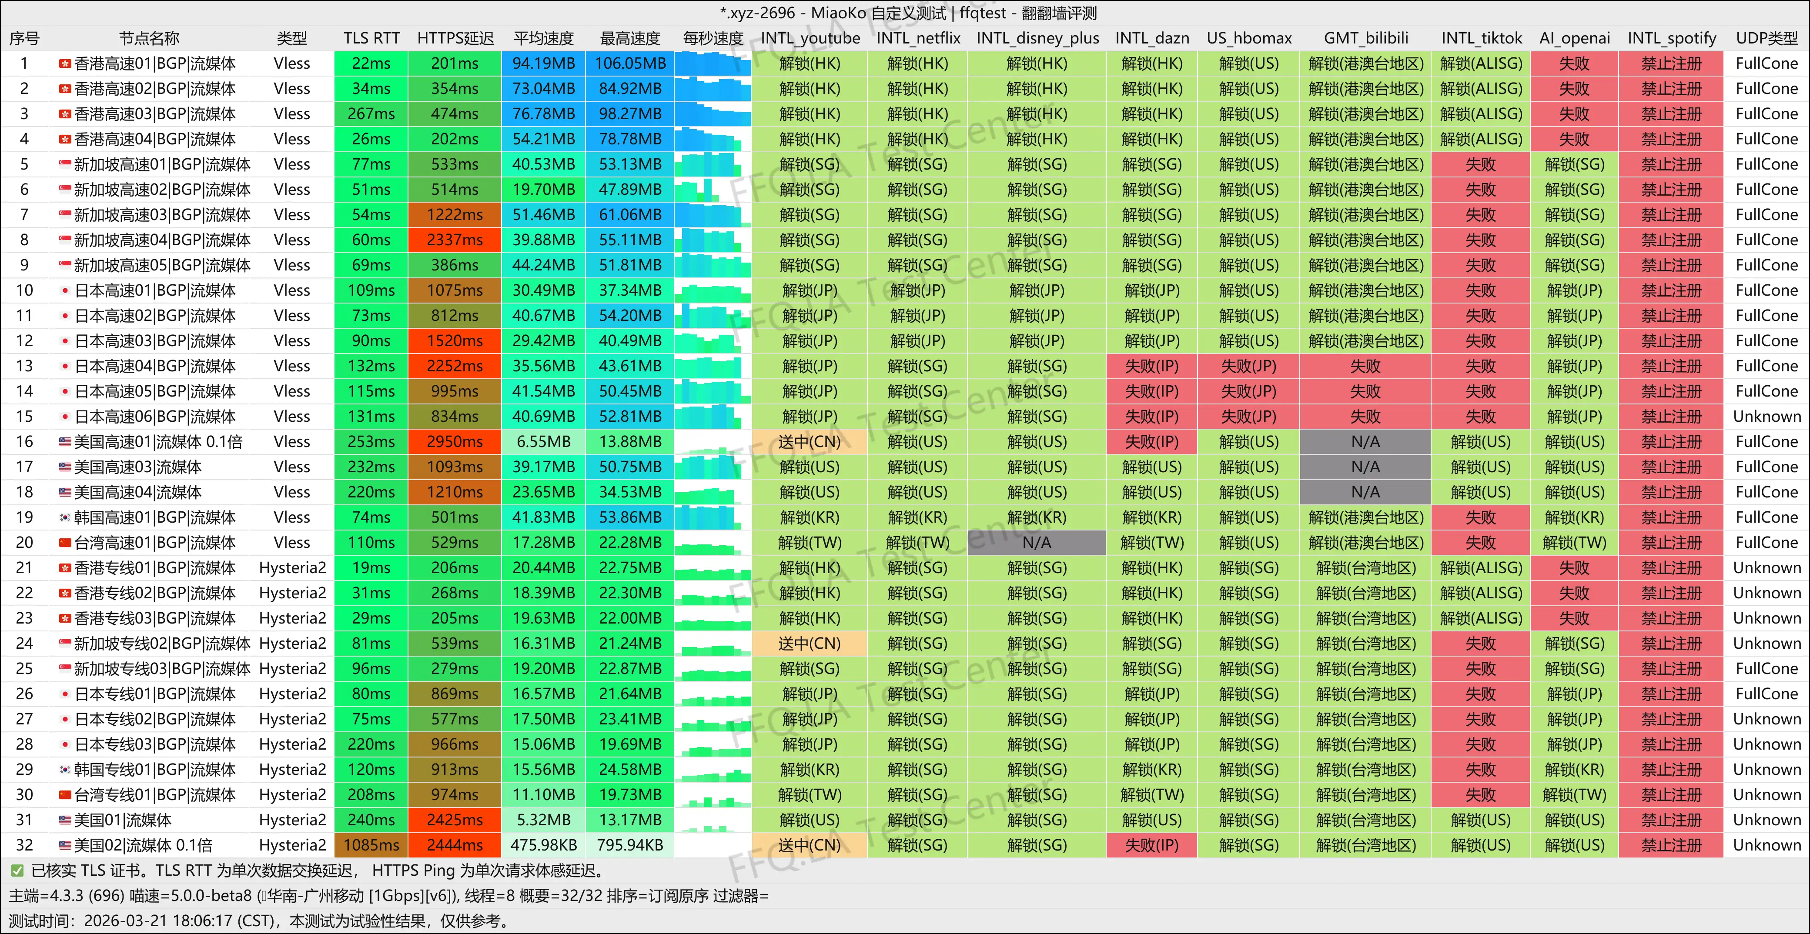Click the Korea flag beside 韩国专线01
The width and height of the screenshot is (1810, 934).
[x=65, y=770]
